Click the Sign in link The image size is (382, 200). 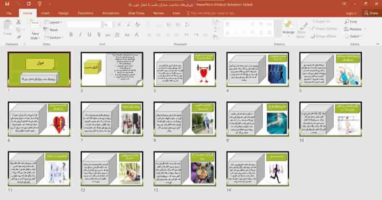click(x=351, y=13)
